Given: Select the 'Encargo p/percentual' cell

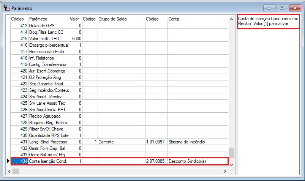Looking at the screenshot, I should coord(49,45).
